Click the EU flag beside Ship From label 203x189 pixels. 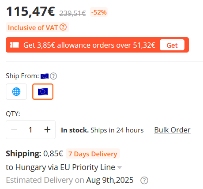pyautogui.click(x=45, y=76)
